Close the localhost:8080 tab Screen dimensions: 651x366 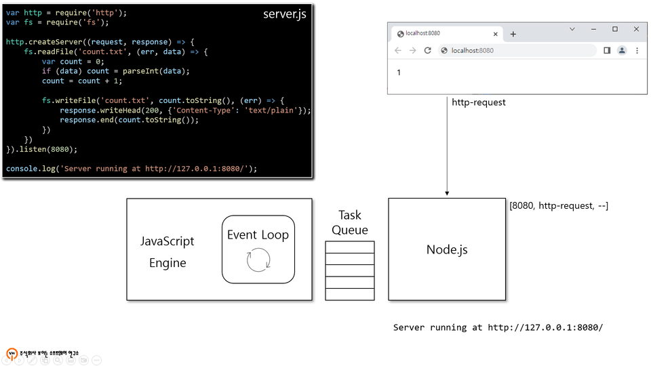point(495,34)
